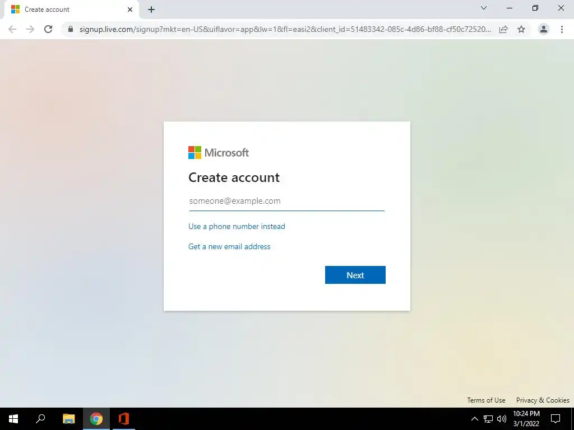Open the Windows Start menu

13,419
